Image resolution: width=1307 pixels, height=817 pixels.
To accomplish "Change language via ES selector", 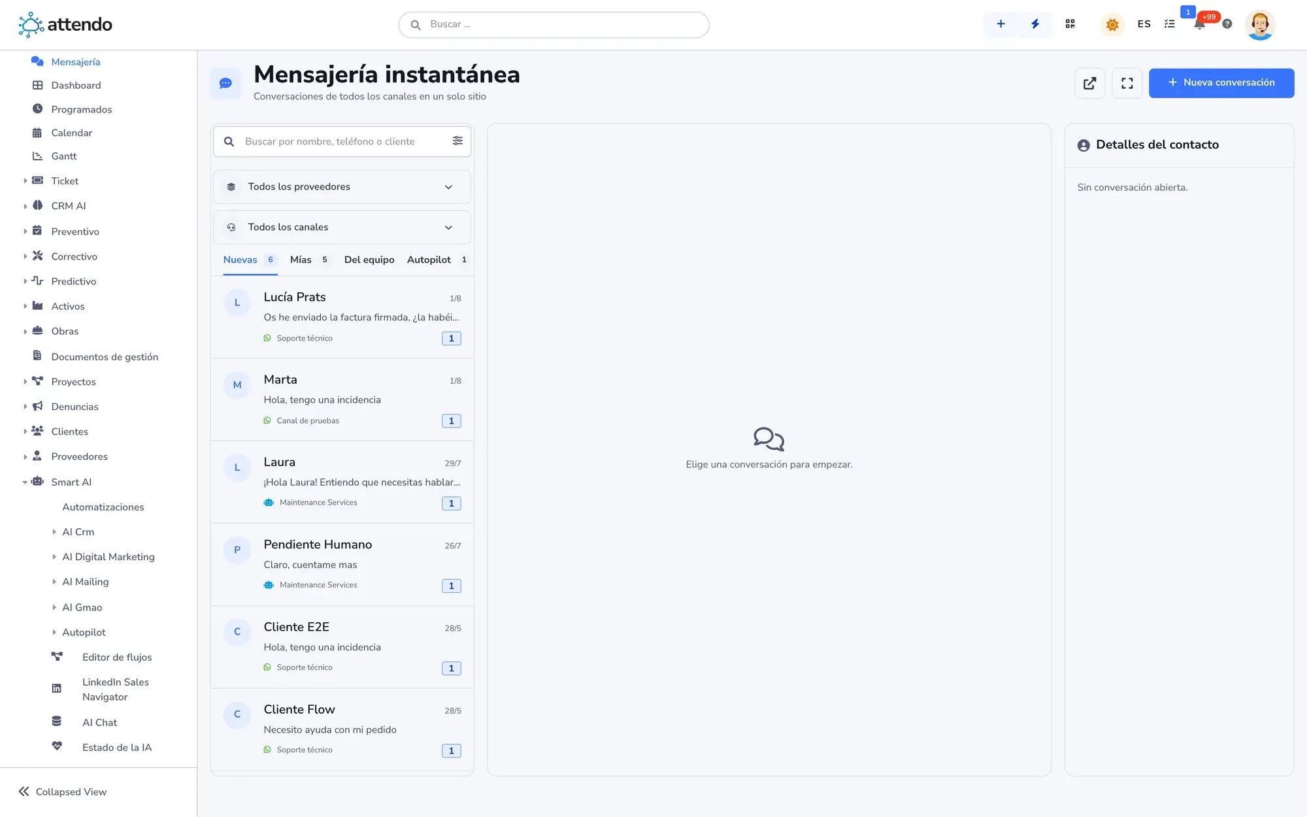I will tap(1144, 24).
